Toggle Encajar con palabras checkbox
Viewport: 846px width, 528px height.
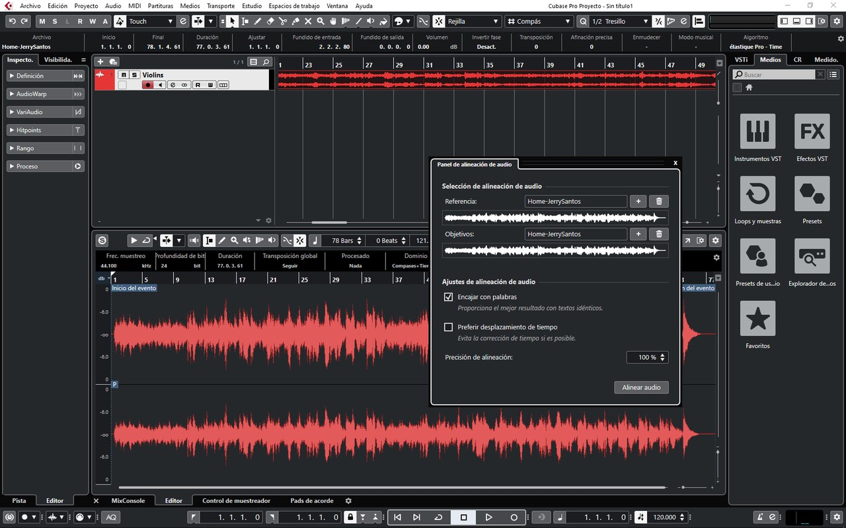pos(449,297)
